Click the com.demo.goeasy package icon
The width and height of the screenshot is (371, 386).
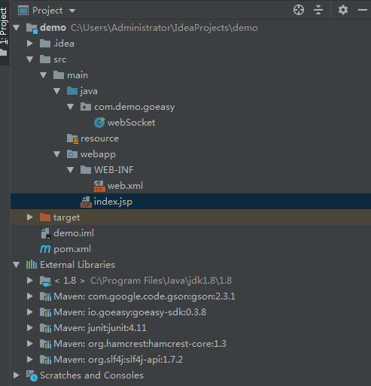point(86,107)
